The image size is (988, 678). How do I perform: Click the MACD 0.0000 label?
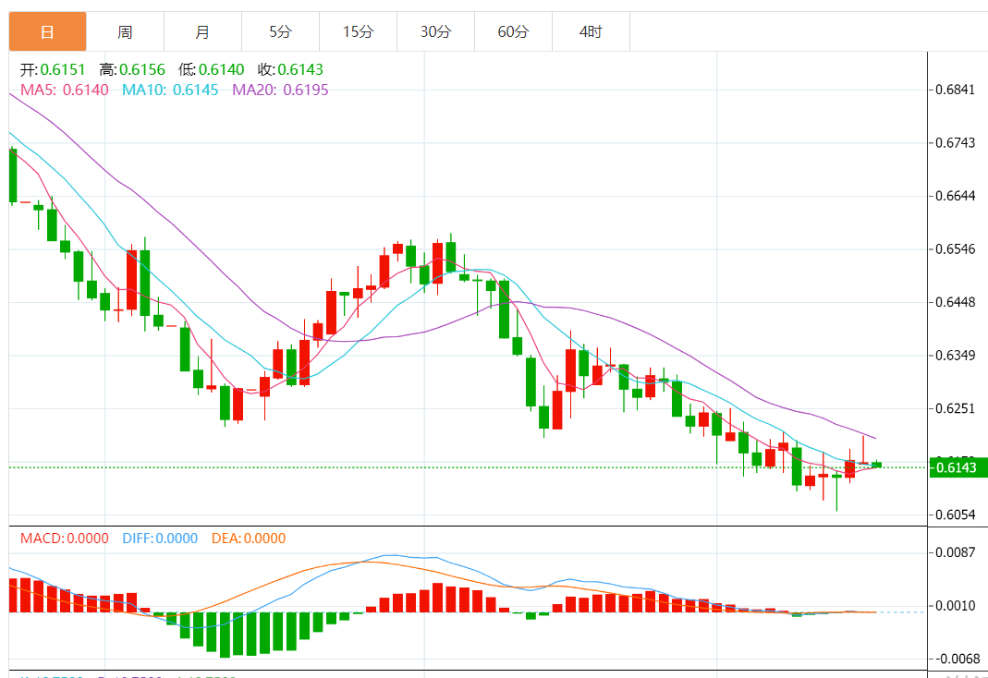(x=65, y=539)
